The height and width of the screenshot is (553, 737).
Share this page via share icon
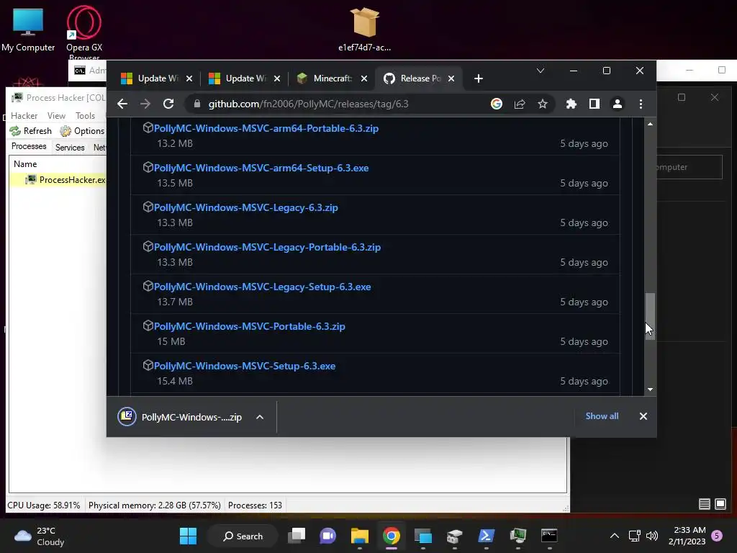pos(520,104)
